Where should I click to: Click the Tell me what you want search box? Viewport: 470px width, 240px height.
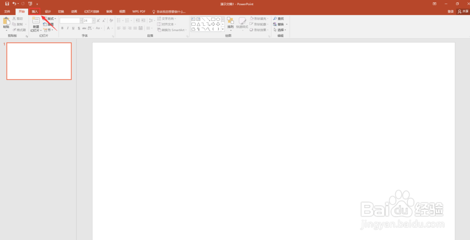[169, 12]
